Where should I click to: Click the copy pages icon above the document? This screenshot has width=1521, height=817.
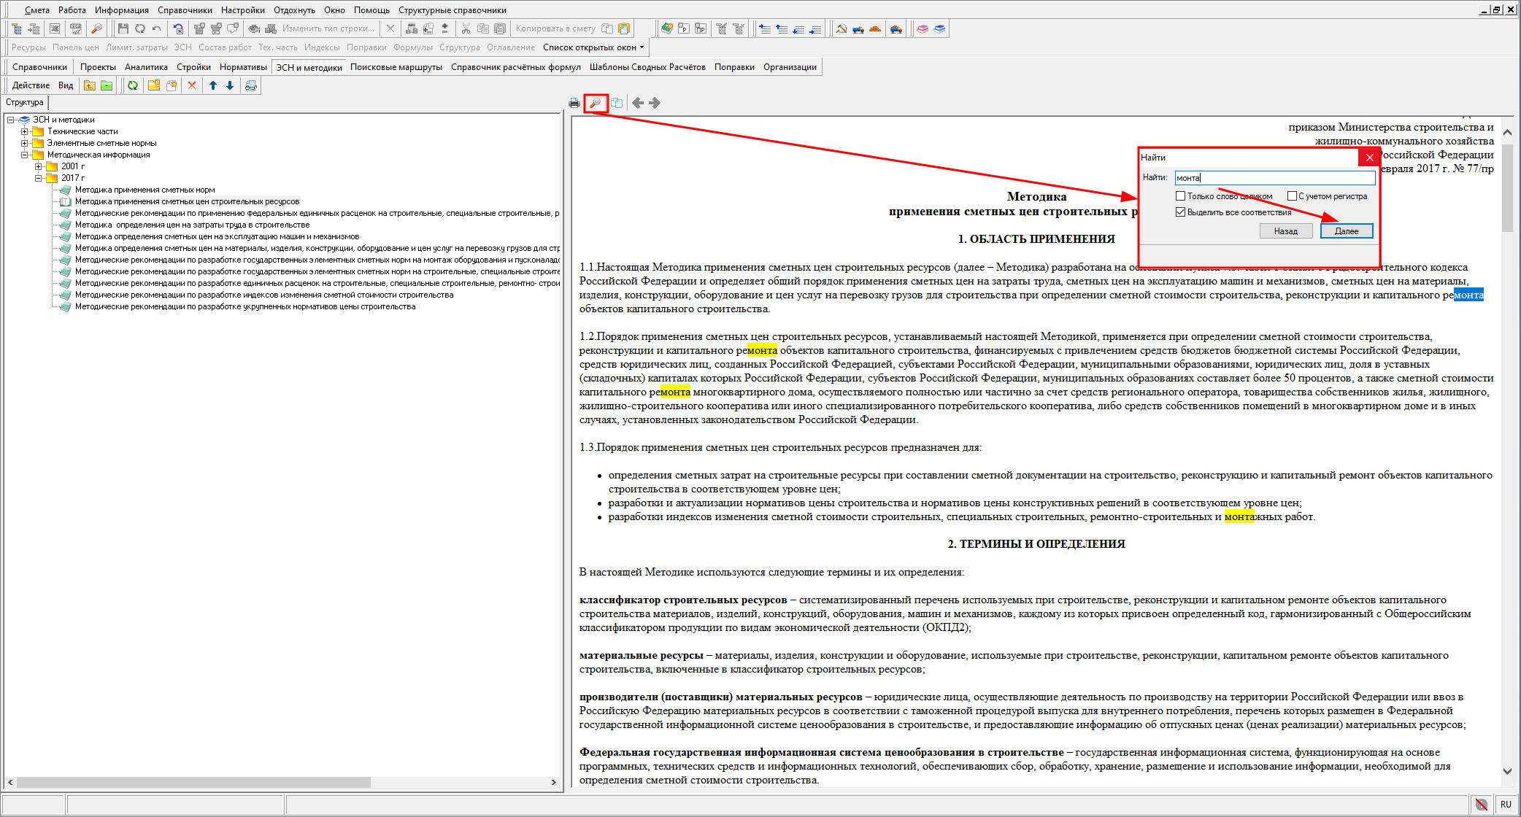[x=617, y=103]
